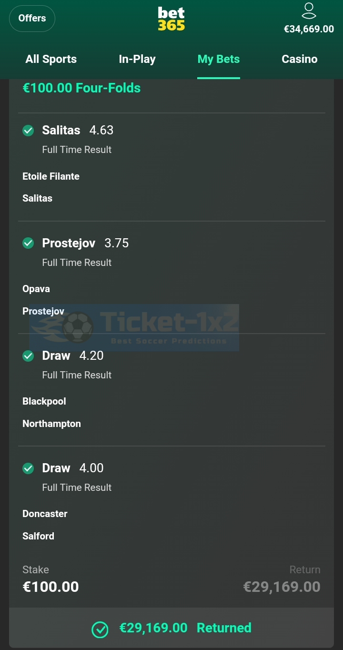Click the bet365 logo
This screenshot has width=343, height=650.
[171, 19]
